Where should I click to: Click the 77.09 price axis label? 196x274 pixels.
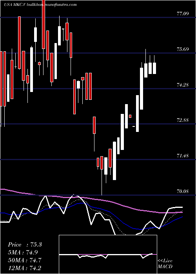[183, 13]
